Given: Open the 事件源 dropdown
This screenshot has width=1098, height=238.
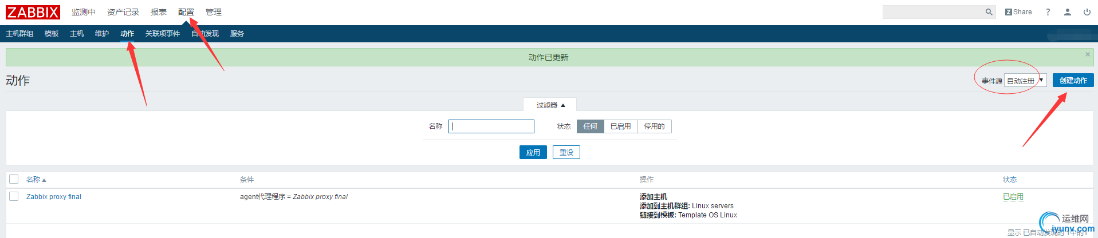Looking at the screenshot, I should point(1025,81).
